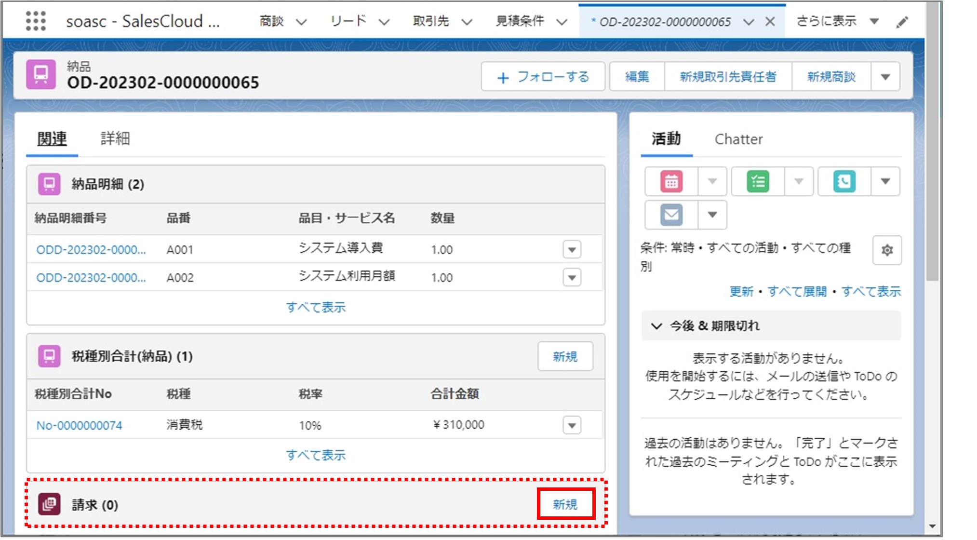Open row menu for No-0000000074
Image resolution: width=977 pixels, height=540 pixels.
click(572, 425)
